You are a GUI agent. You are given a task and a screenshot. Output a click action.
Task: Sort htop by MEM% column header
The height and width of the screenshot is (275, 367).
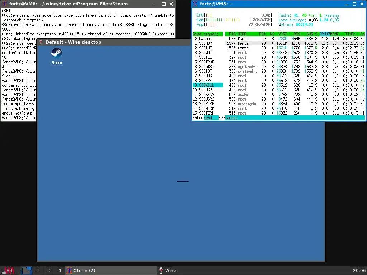click(335, 34)
